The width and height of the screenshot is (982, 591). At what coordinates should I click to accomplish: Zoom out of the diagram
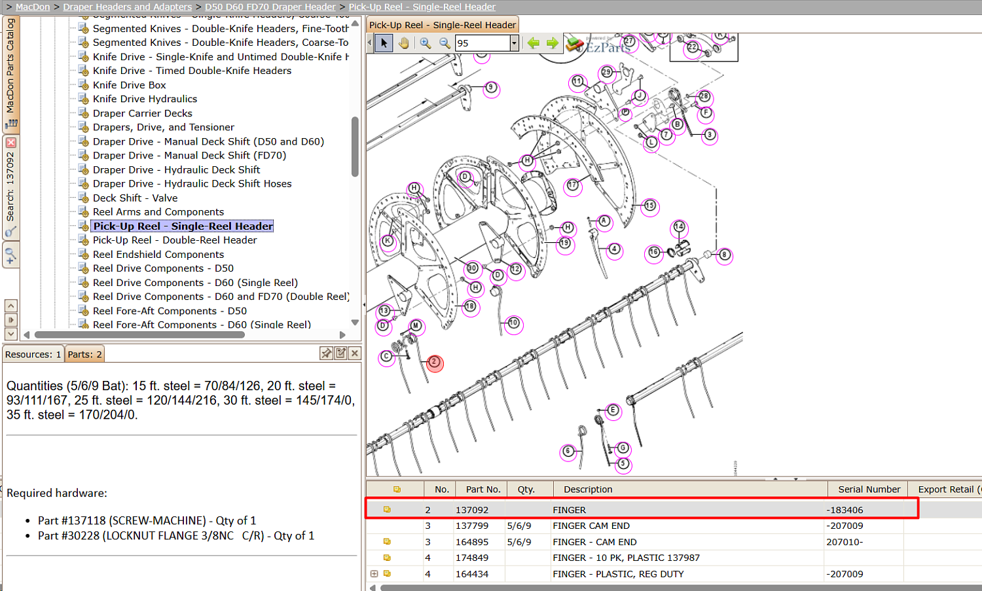pyautogui.click(x=445, y=43)
